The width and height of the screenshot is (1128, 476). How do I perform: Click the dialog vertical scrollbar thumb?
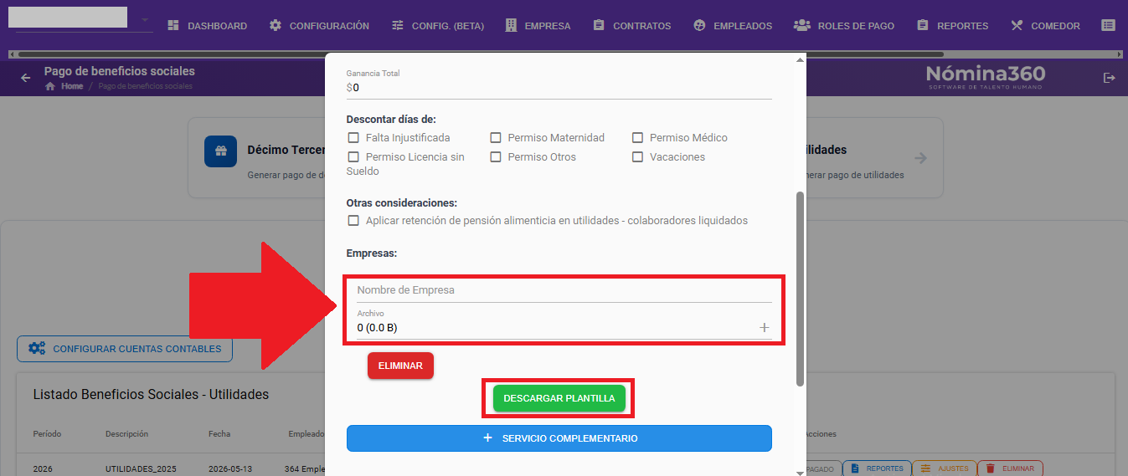click(800, 289)
